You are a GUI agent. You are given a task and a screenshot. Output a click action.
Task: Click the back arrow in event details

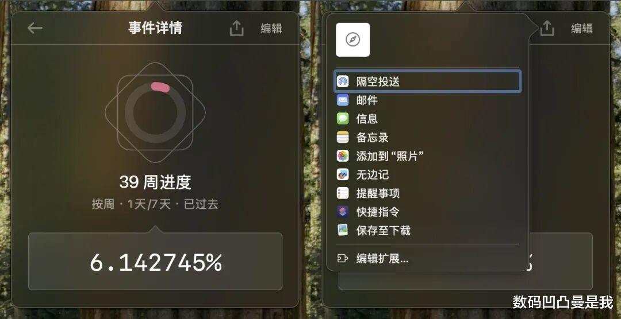pyautogui.click(x=35, y=28)
